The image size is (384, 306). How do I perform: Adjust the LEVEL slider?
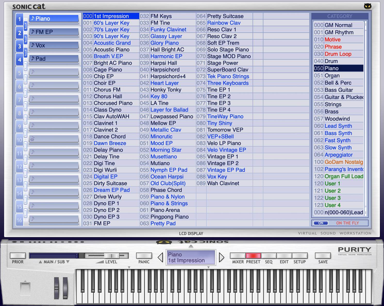point(111,256)
